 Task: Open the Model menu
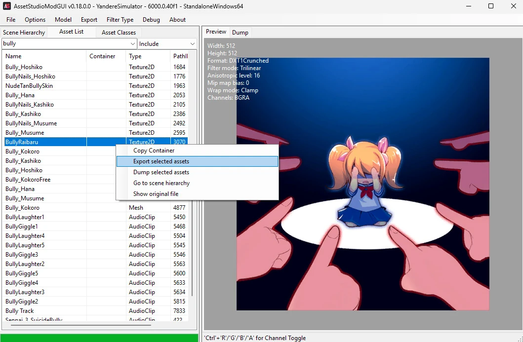[63, 20]
